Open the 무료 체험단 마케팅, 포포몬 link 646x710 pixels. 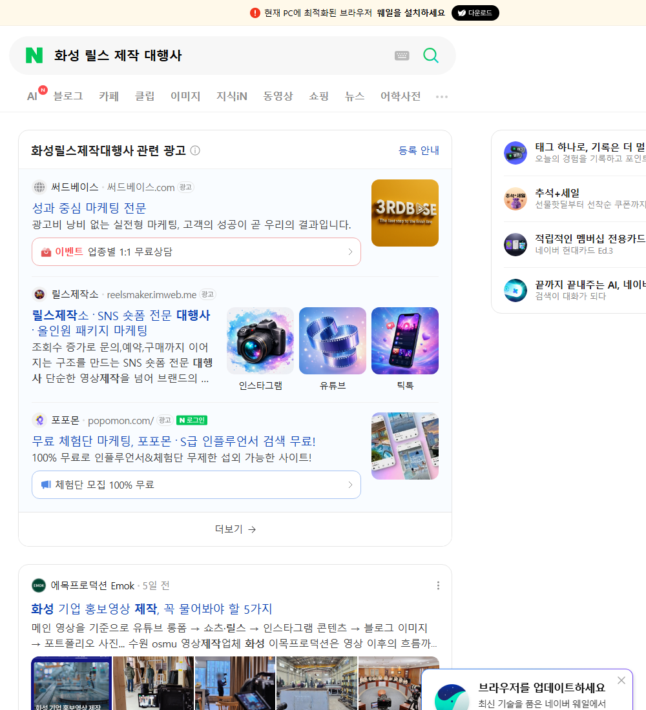tap(174, 441)
